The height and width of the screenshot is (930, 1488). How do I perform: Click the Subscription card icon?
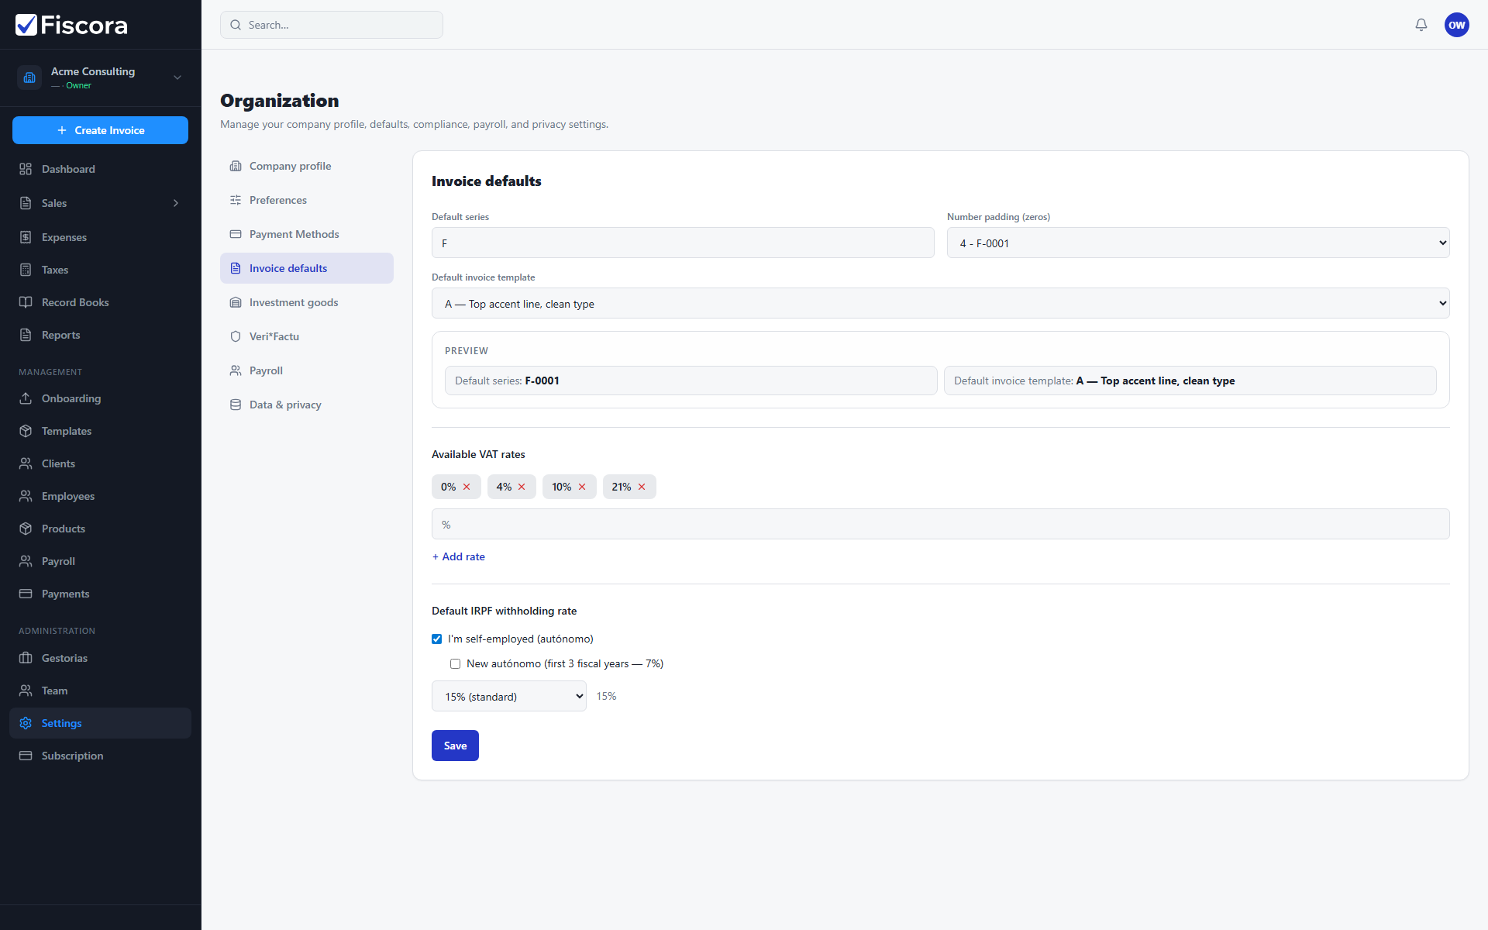[26, 756]
